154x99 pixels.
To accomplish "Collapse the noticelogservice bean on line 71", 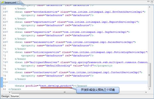I will 7,52.
